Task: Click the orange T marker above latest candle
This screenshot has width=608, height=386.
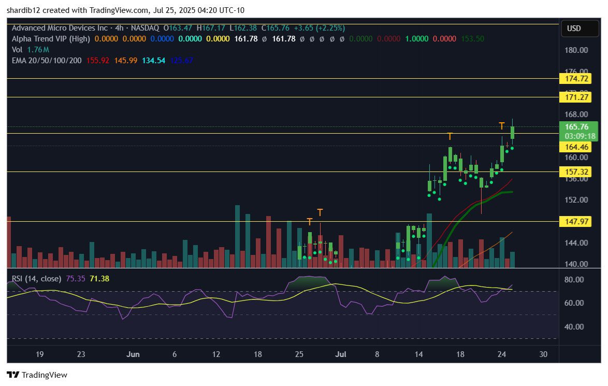Action: point(502,126)
